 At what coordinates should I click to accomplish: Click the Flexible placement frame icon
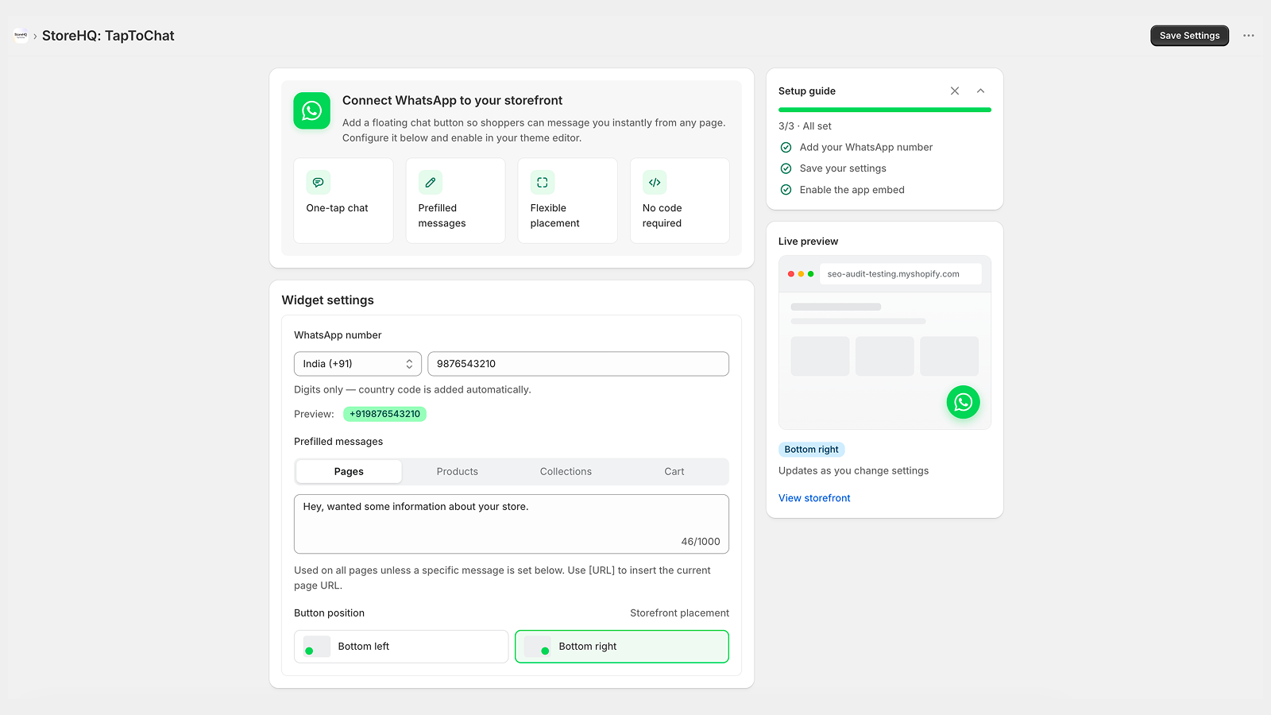coord(543,183)
